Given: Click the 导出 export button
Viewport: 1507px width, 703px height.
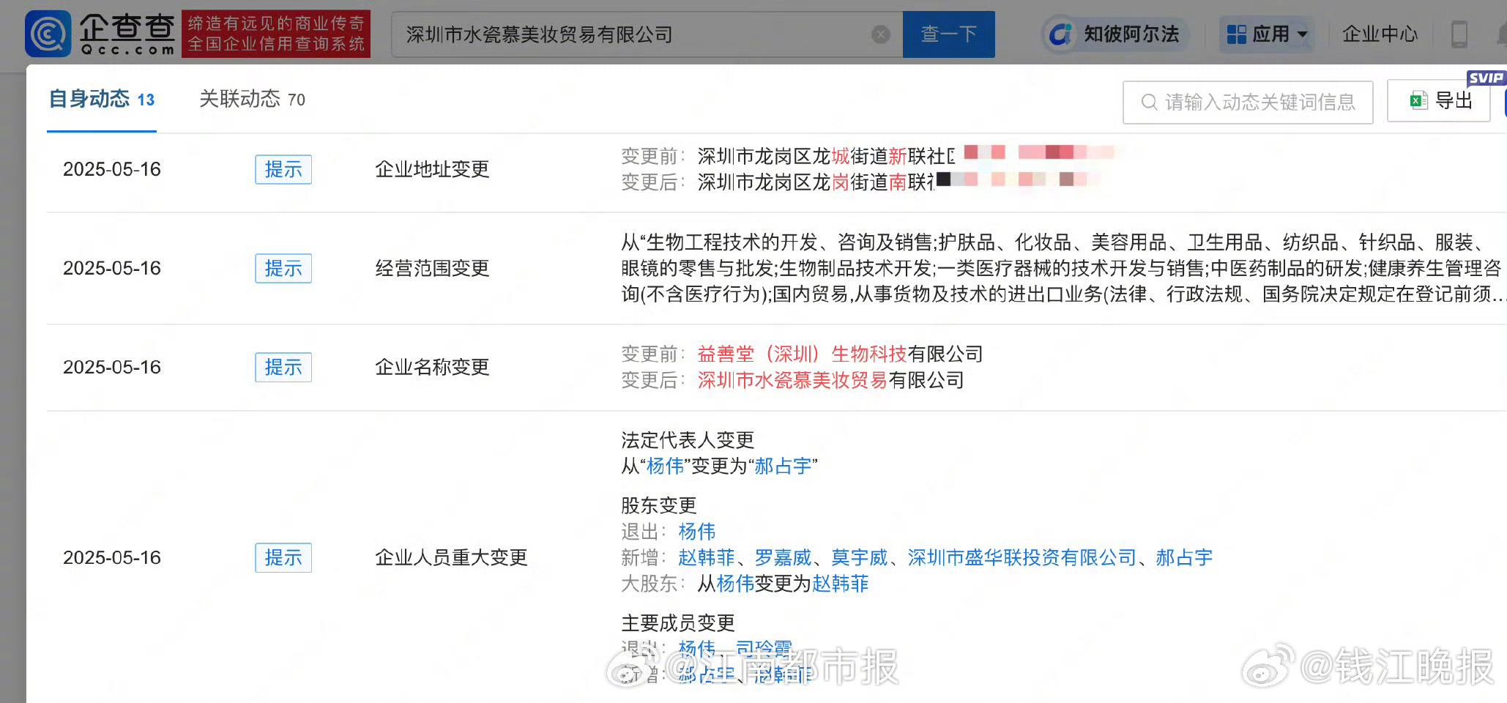Looking at the screenshot, I should [x=1439, y=100].
